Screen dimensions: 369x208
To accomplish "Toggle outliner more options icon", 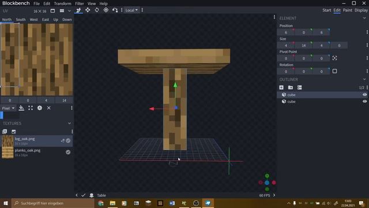I will (x=300, y=87).
